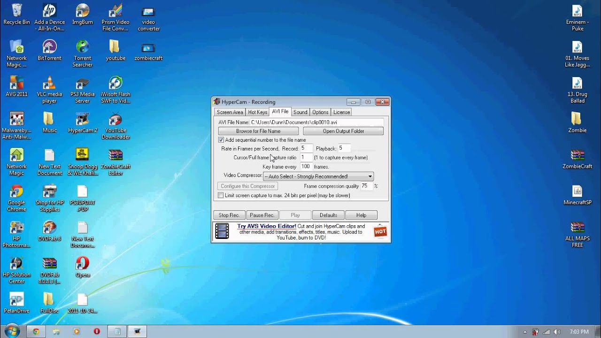
Task: Open MinecraftSP desktop icon
Action: pyautogui.click(x=578, y=195)
